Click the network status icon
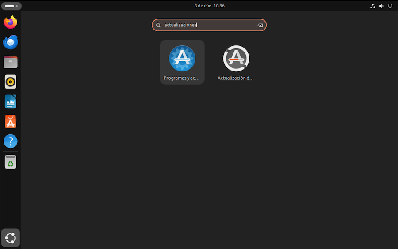The image size is (398, 249). [372, 6]
